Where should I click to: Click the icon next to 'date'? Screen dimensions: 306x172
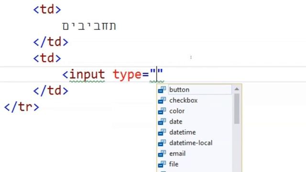tap(162, 122)
